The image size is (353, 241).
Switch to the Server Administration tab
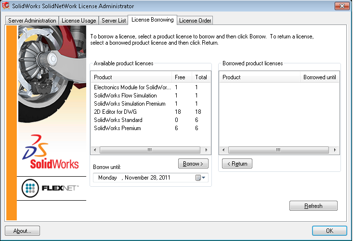tap(32, 21)
